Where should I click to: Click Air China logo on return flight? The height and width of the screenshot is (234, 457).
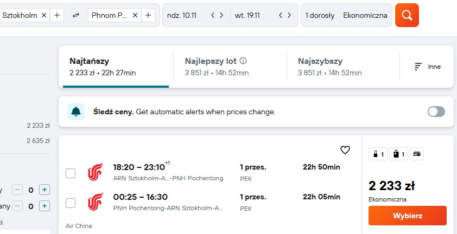pos(95,201)
